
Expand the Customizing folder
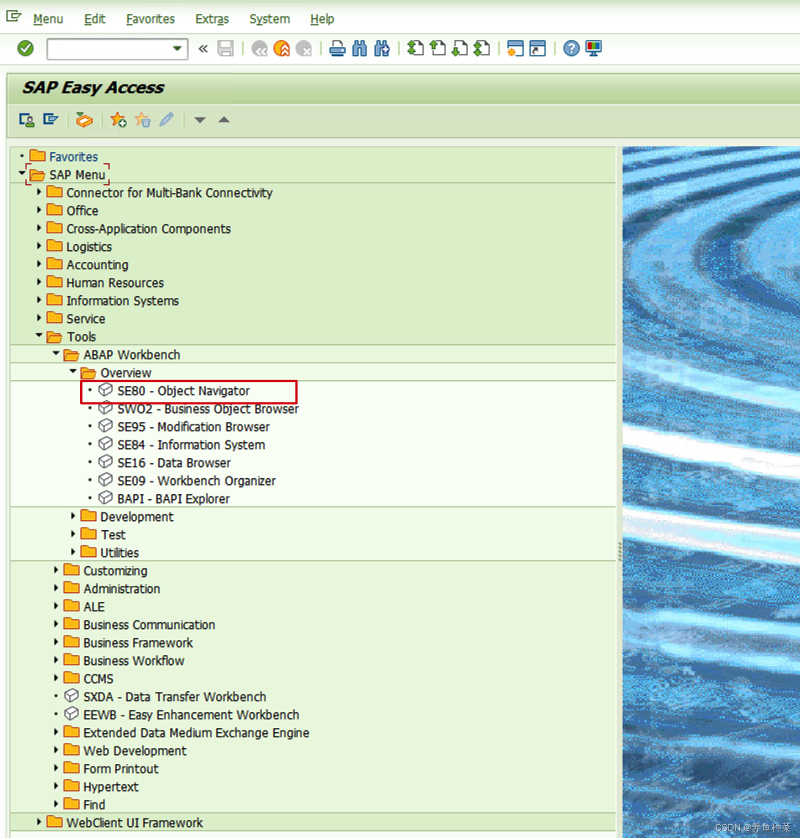56,570
